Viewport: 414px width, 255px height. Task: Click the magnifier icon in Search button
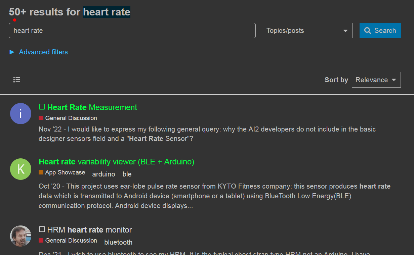click(x=368, y=31)
